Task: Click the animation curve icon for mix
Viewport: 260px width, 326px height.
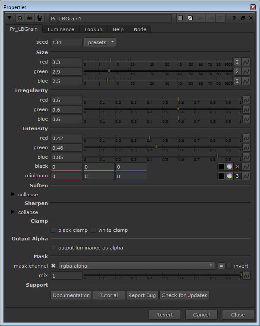Action: pos(246,275)
